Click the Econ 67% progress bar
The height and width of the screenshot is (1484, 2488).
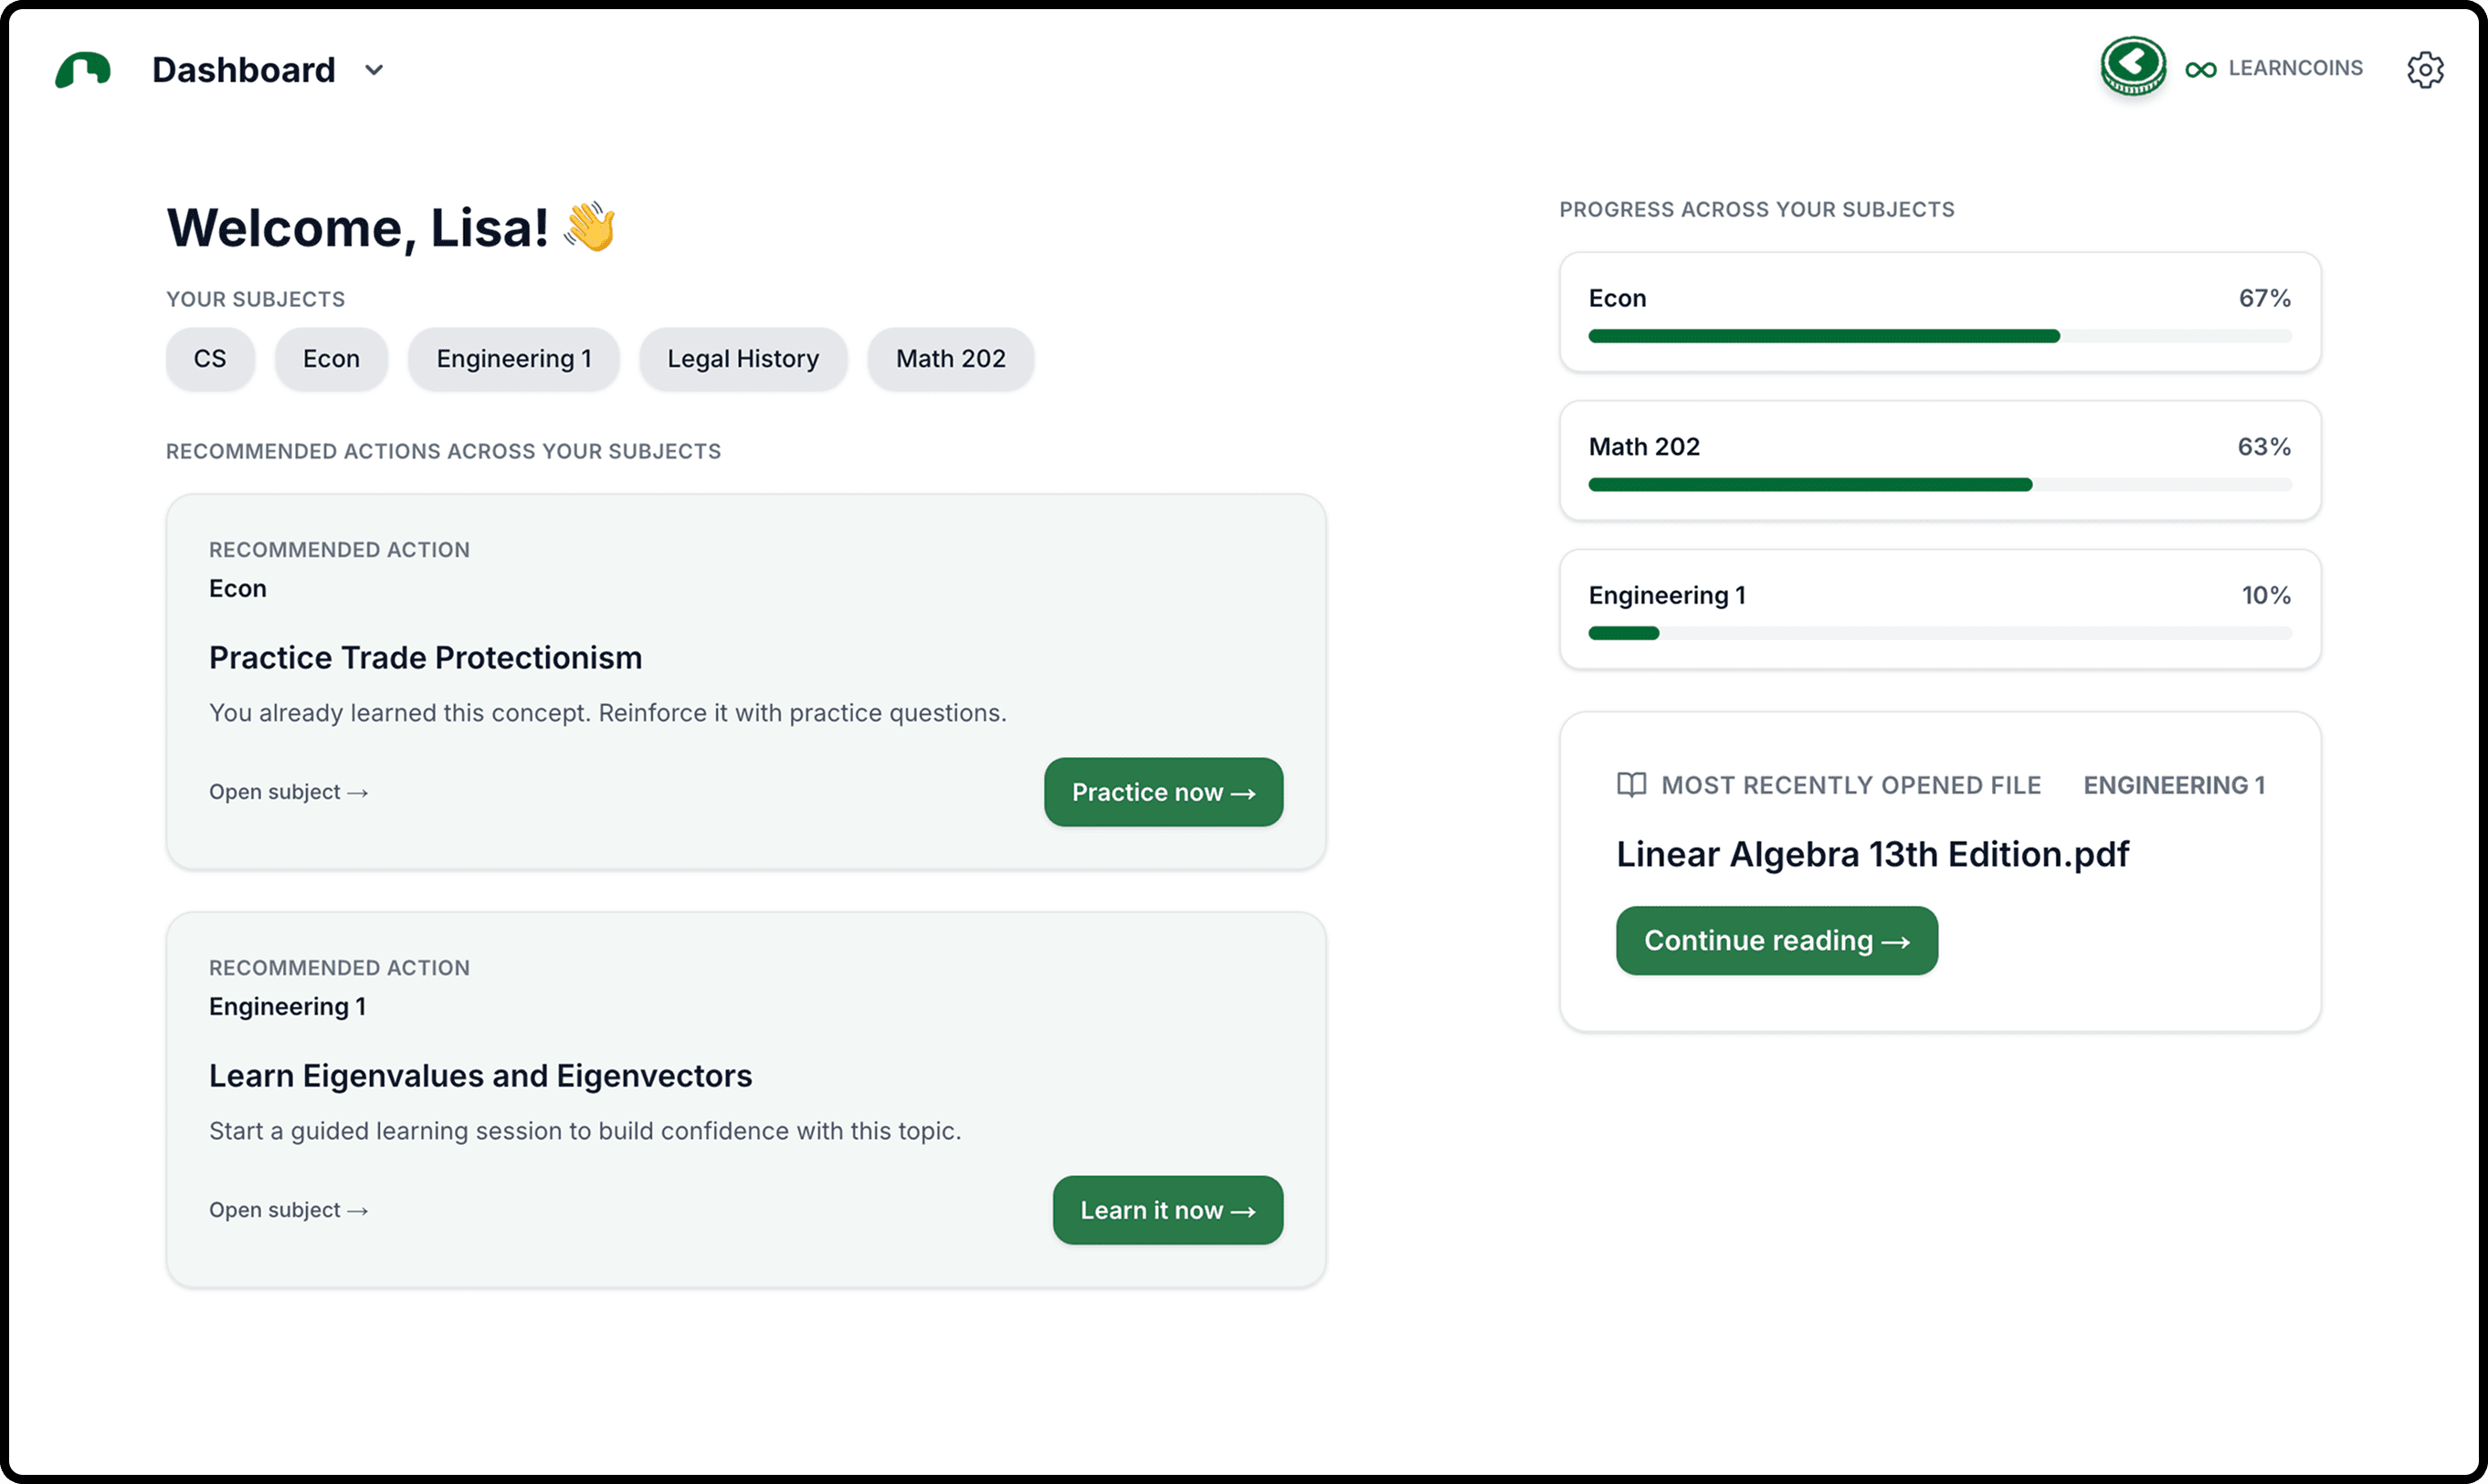click(1940, 336)
